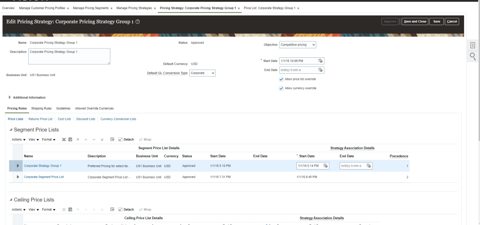Click the search magnifier icon in right panel
Viewport: 480px width, 225px height.
(x=473, y=56)
